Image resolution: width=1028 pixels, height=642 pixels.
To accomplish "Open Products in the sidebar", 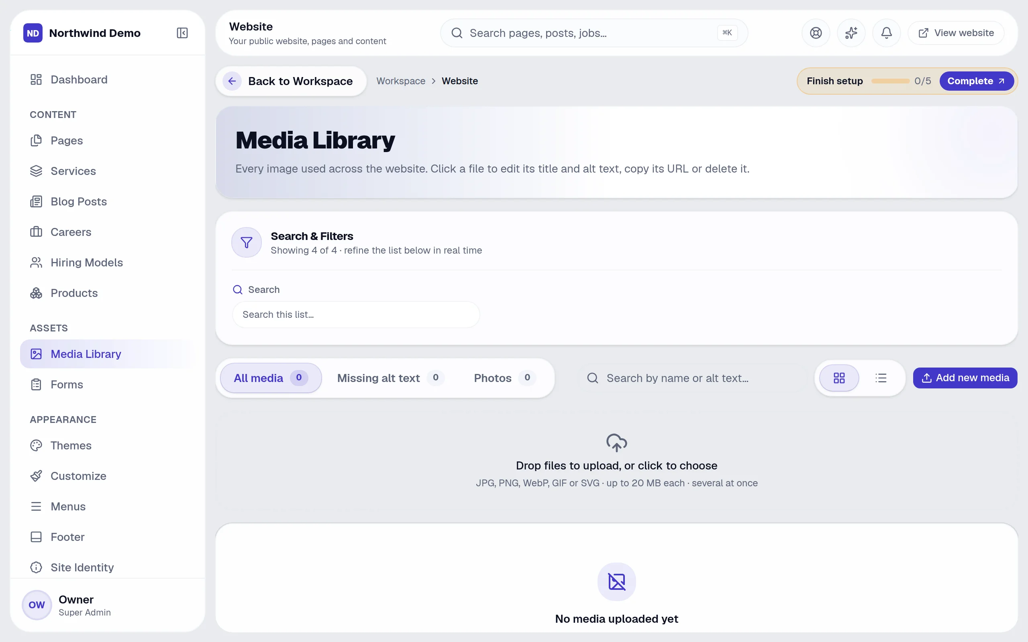I will point(108,293).
